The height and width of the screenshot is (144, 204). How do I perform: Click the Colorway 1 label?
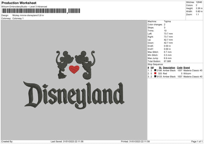click(18, 18)
